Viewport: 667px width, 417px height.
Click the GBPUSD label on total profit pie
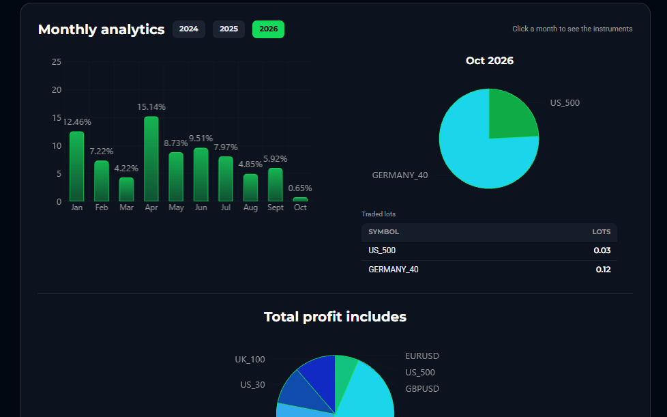(422, 389)
